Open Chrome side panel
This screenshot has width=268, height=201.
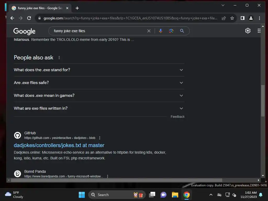pos(243,18)
